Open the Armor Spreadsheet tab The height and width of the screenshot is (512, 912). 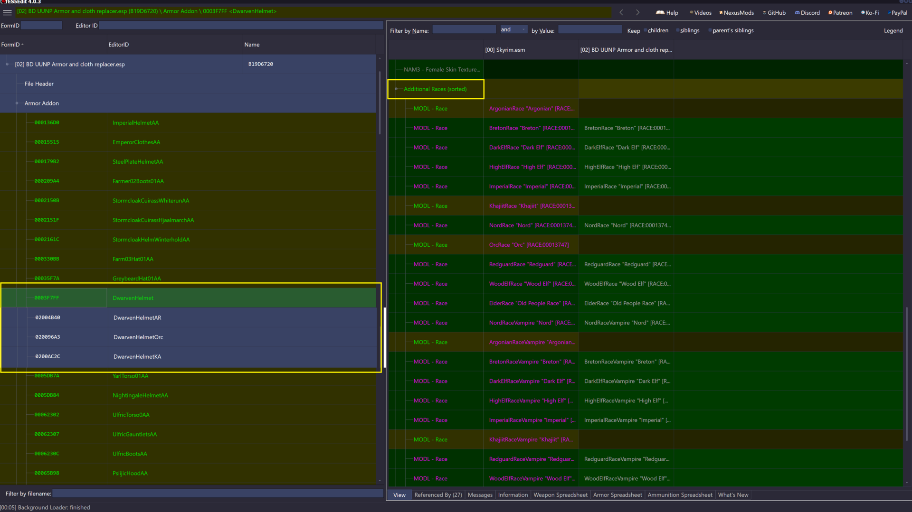617,495
